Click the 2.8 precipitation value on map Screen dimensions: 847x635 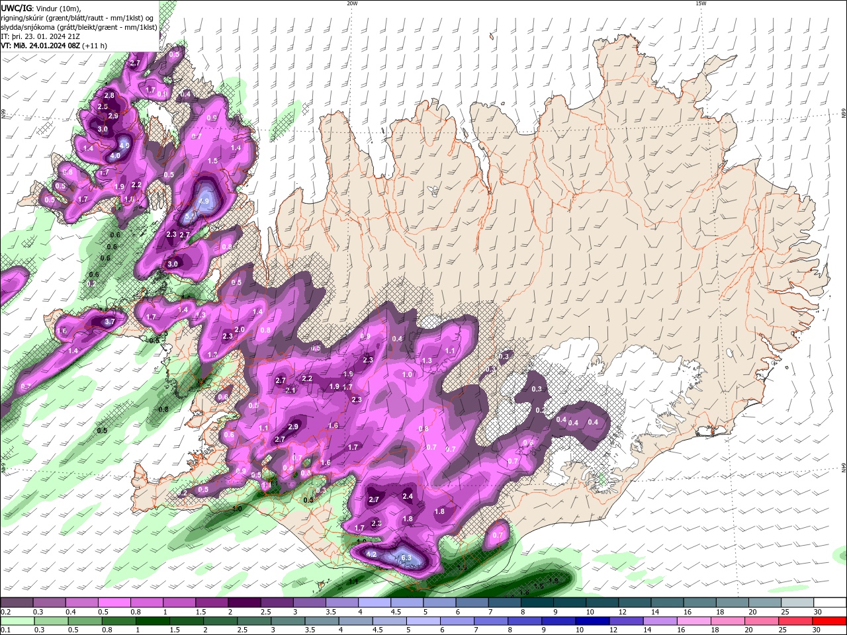point(109,96)
